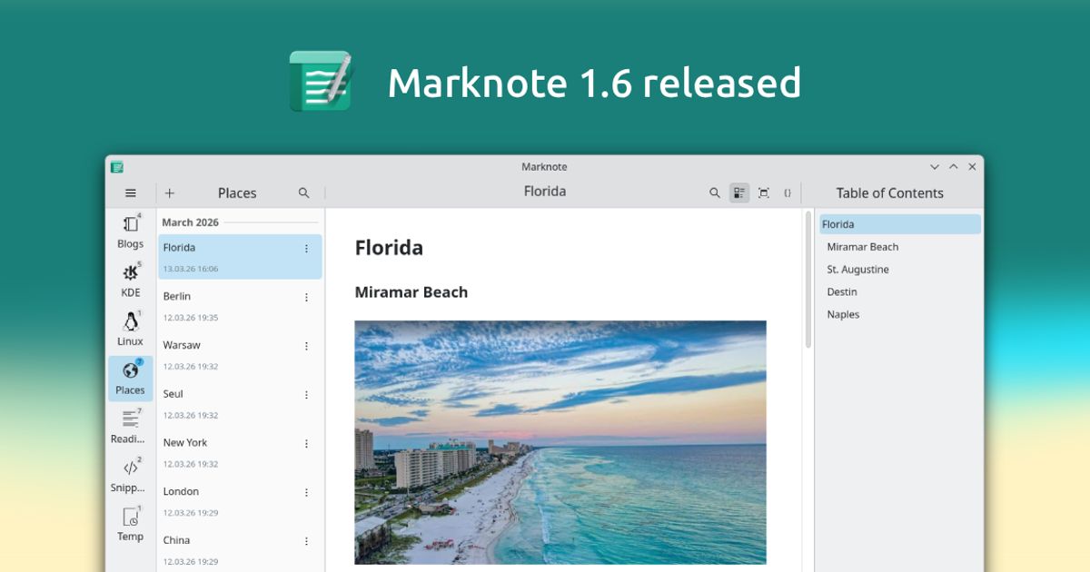Switch to source view via braces icon
This screenshot has width=1090, height=572.
pos(788,192)
